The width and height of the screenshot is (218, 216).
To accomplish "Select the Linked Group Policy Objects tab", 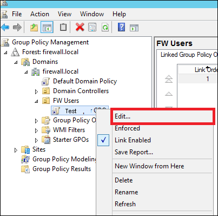I will pos(189,55).
